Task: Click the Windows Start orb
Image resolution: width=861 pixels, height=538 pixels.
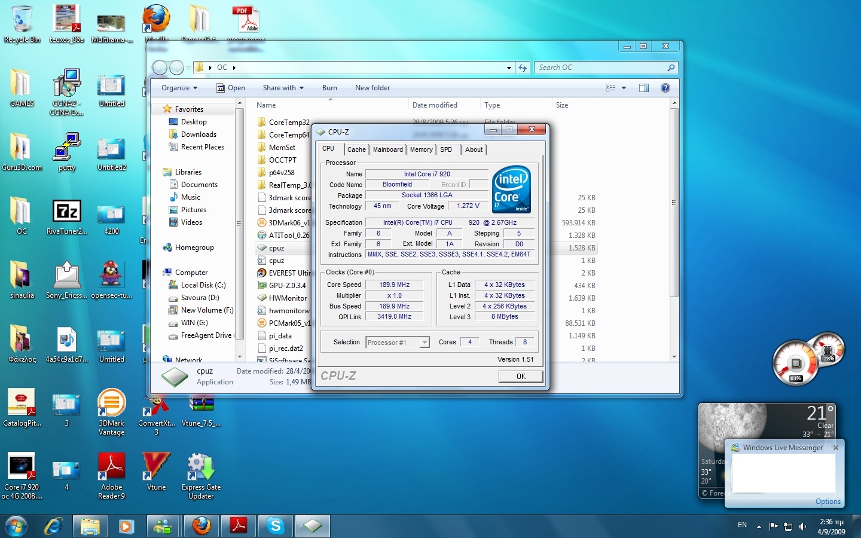Action: tap(16, 527)
